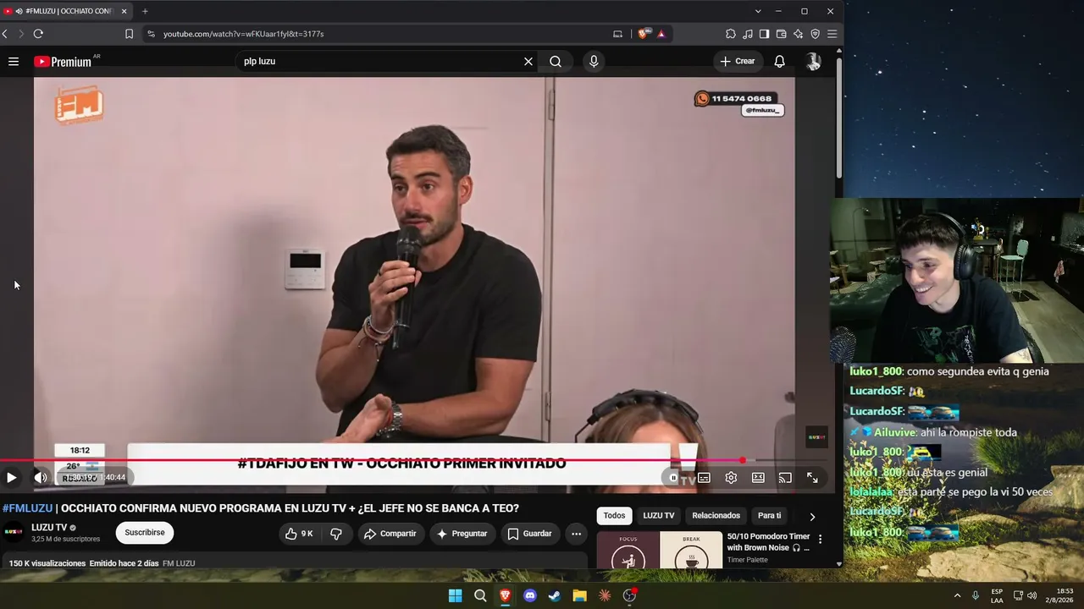Reload the YouTube page
The image size is (1084, 609).
(x=38, y=34)
